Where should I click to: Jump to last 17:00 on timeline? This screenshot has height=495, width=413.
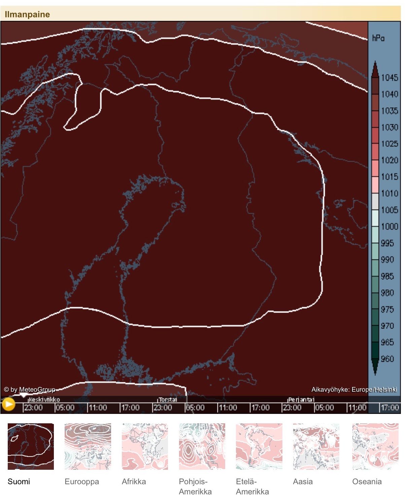click(x=390, y=408)
